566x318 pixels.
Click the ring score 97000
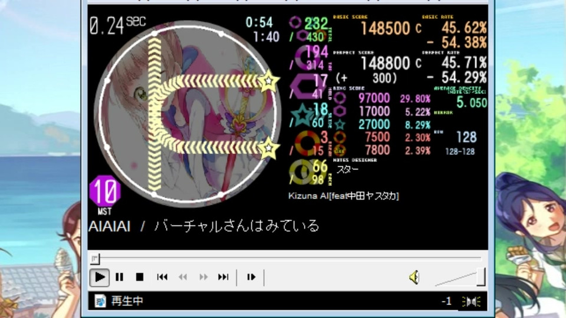(374, 98)
